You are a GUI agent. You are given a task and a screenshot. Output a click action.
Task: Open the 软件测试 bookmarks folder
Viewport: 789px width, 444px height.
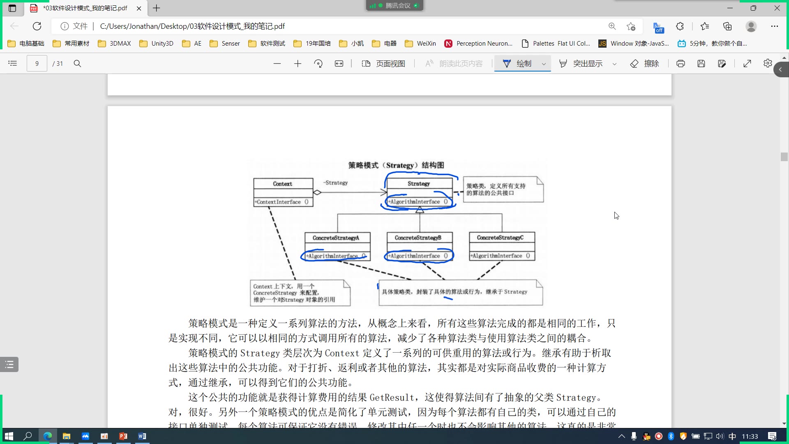(267, 43)
